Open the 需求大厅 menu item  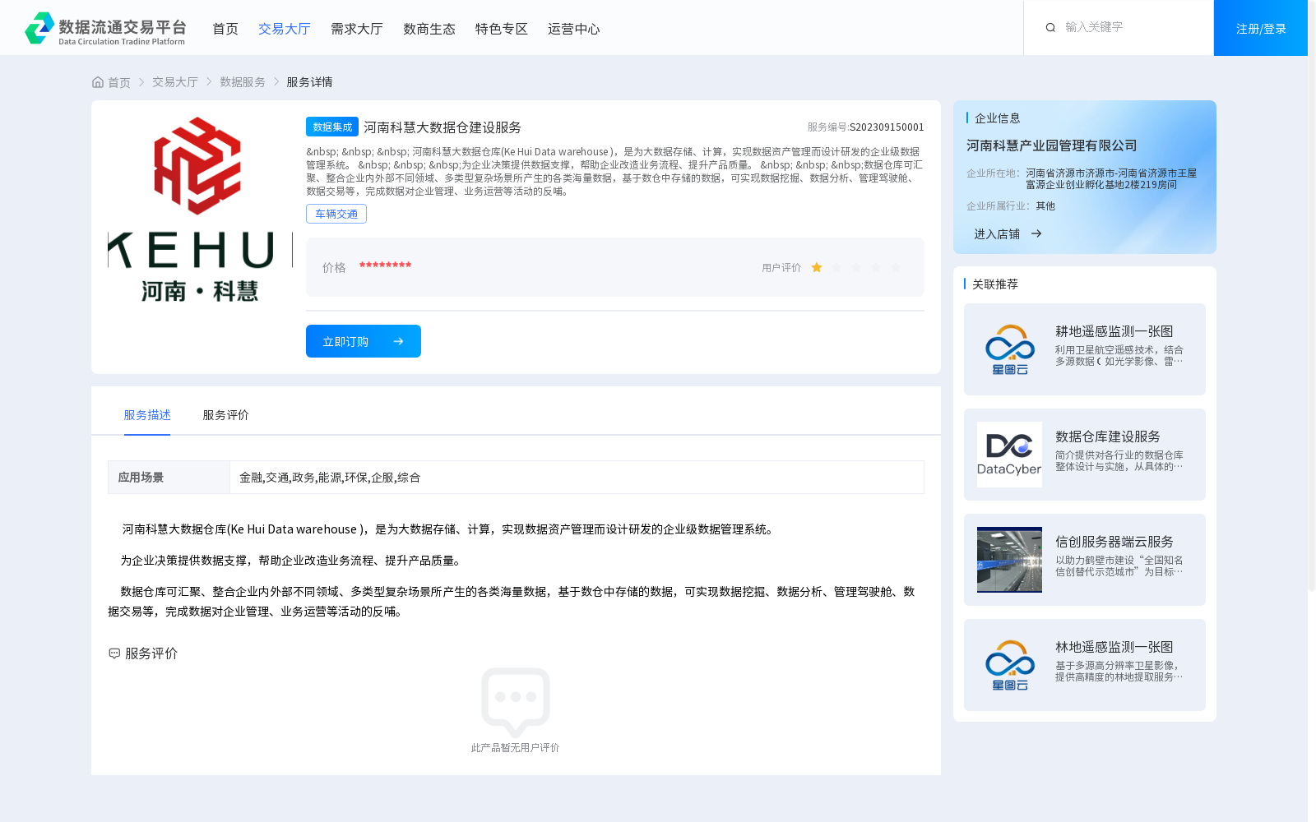pos(357,29)
